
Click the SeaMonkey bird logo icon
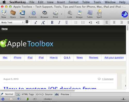tap(125, 14)
